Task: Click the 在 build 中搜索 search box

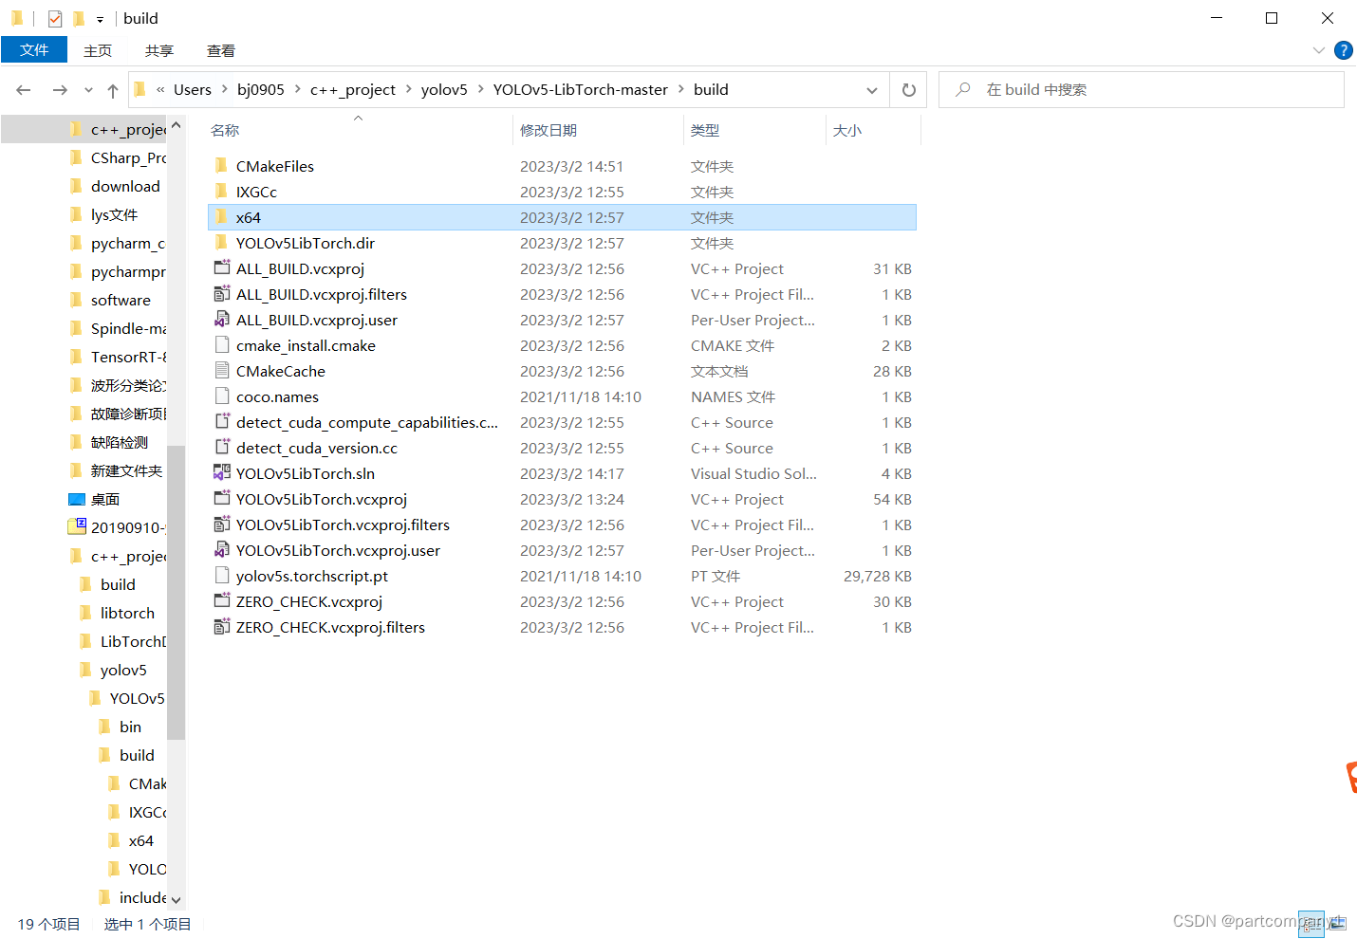Action: tap(1142, 90)
